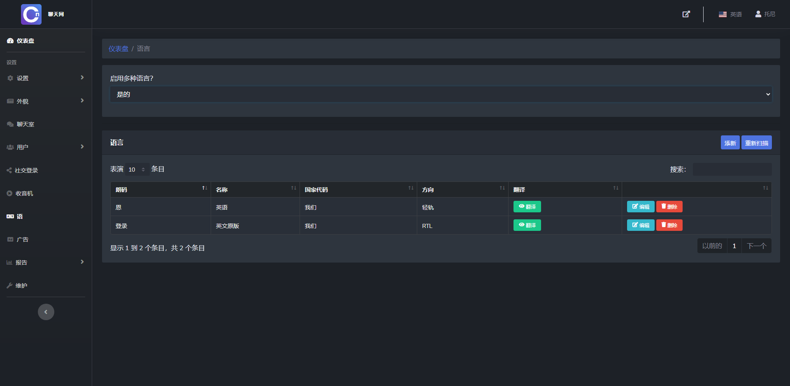Screen dimensions: 790x386
Task: Sort table by 代码 column header
Action: tap(160, 190)
